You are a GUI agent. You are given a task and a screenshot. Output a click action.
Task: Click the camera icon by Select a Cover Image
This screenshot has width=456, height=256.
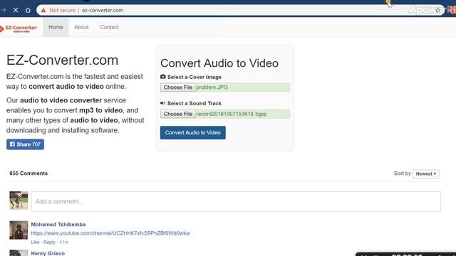tap(163, 77)
